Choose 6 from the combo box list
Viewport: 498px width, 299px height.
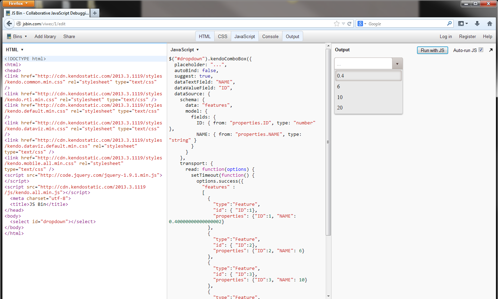tap(369, 87)
